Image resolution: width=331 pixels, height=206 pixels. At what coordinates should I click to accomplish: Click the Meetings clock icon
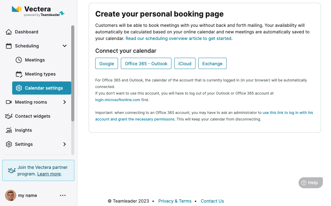click(19, 60)
